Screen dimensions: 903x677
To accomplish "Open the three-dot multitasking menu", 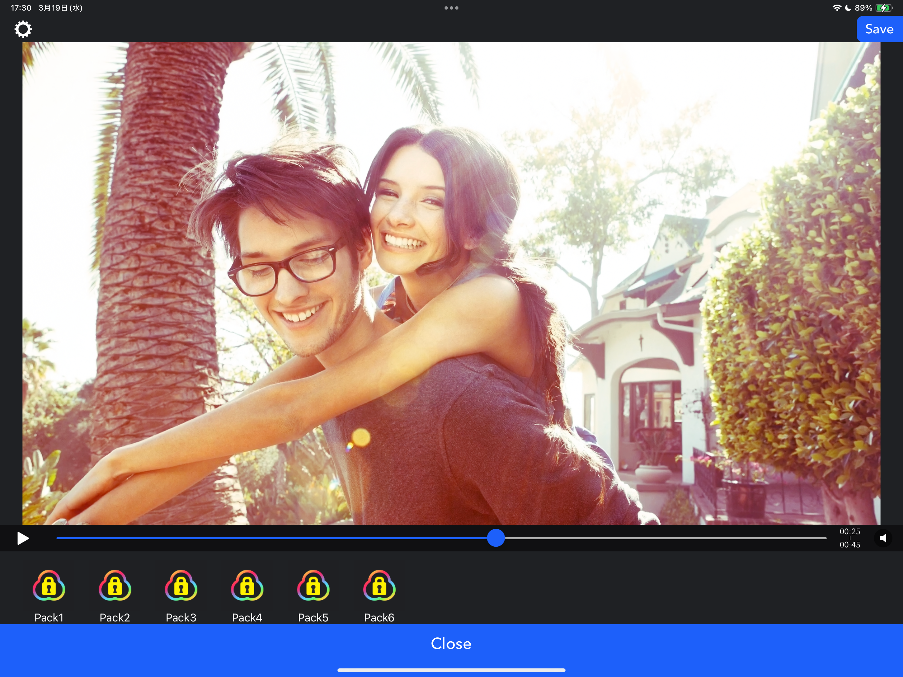I will (451, 8).
